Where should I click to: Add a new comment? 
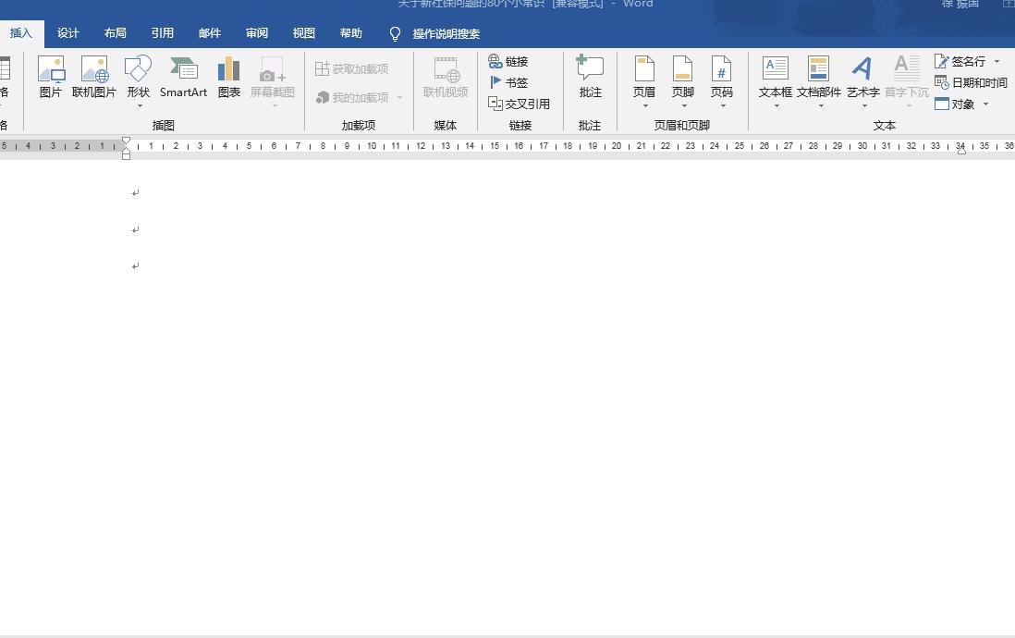tap(590, 79)
